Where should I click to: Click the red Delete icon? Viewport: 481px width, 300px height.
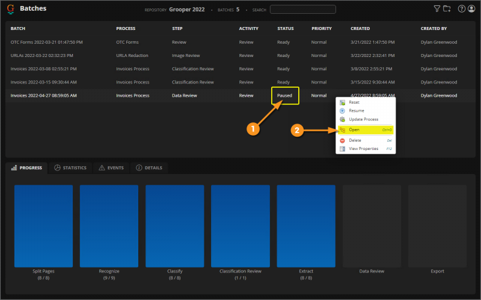343,140
